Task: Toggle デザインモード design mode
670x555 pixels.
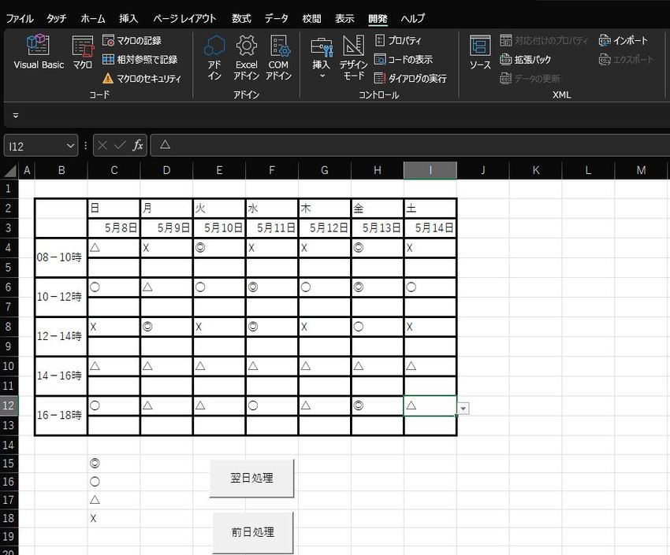Action: coord(353,57)
